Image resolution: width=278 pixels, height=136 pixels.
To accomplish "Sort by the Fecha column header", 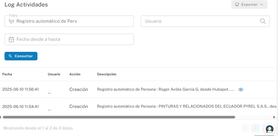I will (x=7, y=74).
